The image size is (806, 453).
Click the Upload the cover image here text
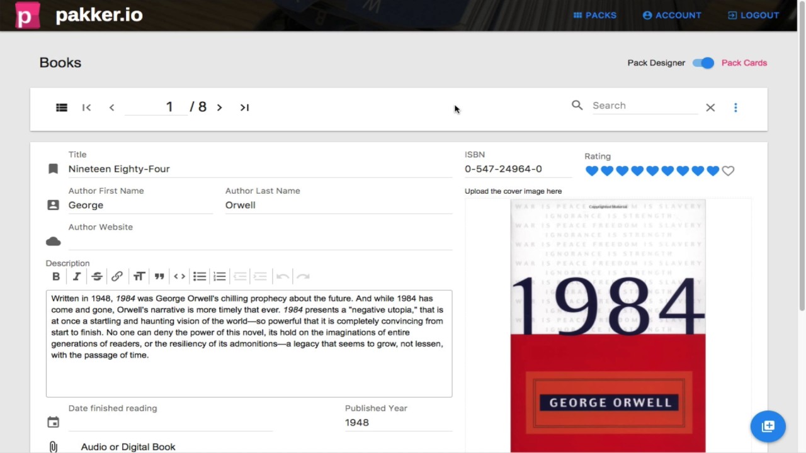513,191
